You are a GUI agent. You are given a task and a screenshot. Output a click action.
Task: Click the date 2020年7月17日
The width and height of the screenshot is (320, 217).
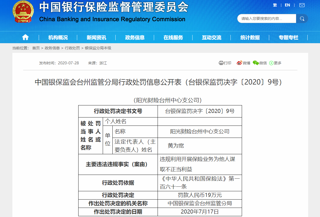(x=200, y=212)
